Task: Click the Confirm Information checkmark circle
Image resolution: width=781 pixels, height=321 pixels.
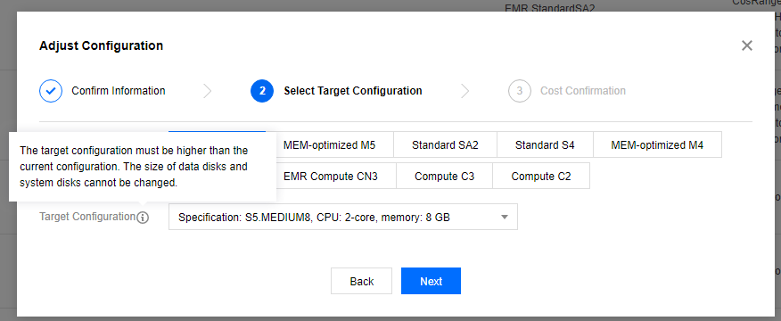Action: 51,91
